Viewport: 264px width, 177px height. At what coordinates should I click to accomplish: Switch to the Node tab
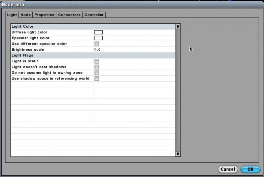[25, 15]
